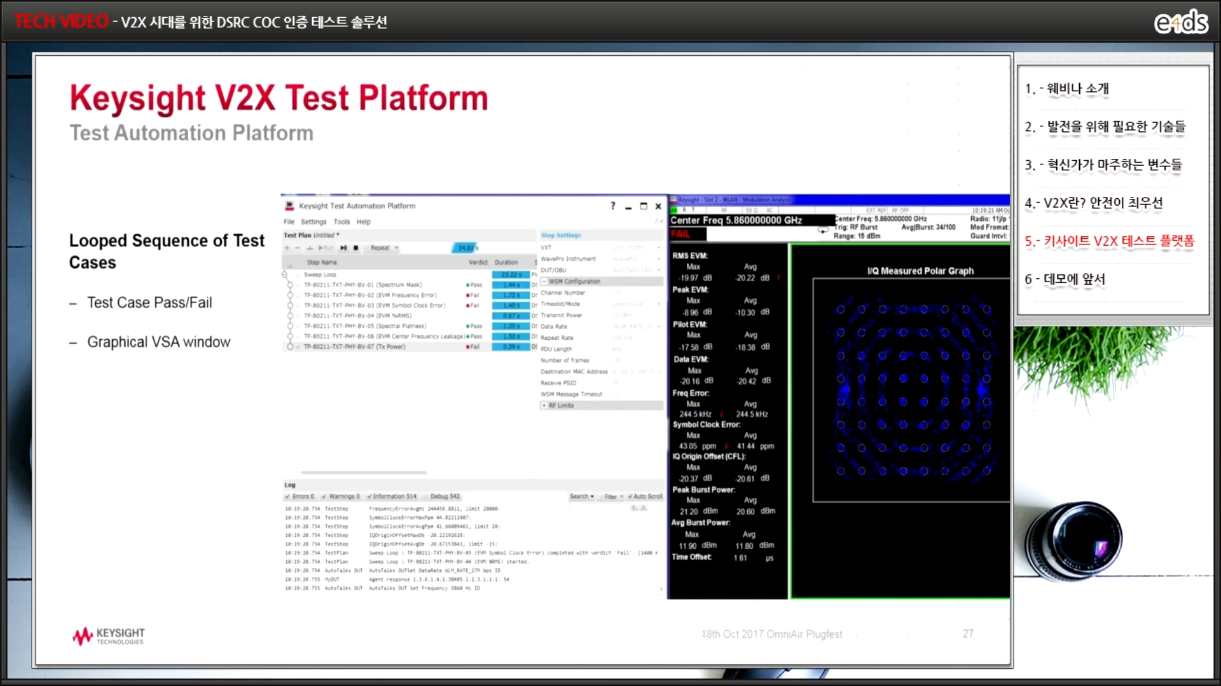Click the help question mark icon

click(612, 206)
